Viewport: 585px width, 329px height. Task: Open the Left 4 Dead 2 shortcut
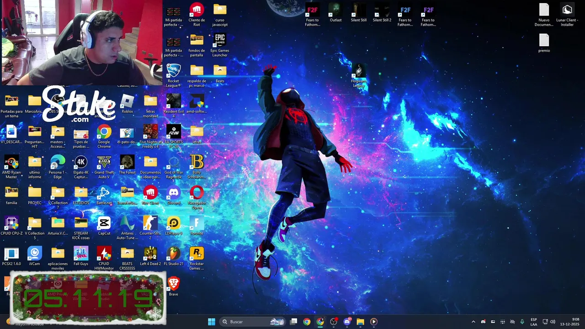click(x=150, y=256)
